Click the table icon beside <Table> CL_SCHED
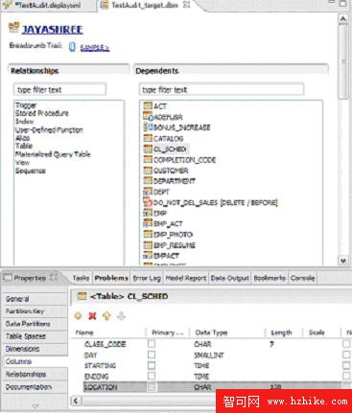The height and width of the screenshot is (413, 352). point(82,296)
